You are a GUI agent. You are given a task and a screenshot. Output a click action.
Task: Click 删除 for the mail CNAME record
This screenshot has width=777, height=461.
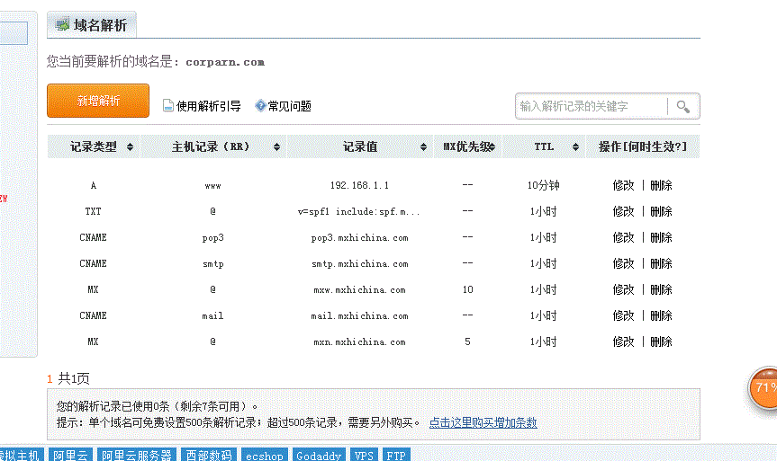661,315
